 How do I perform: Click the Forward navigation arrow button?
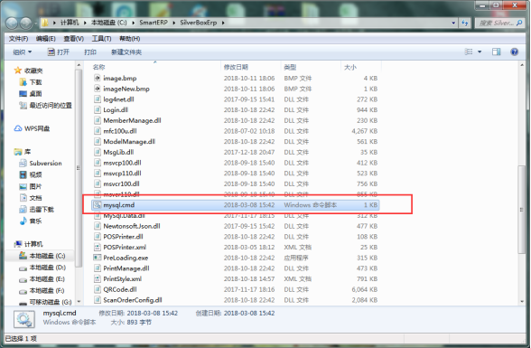(x=26, y=23)
